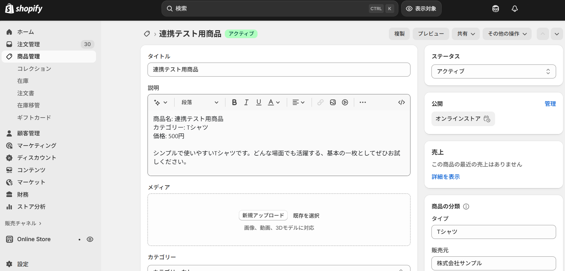Open the Sidekick assistant icon
Viewport: 565px width, 271px height.
(x=495, y=9)
